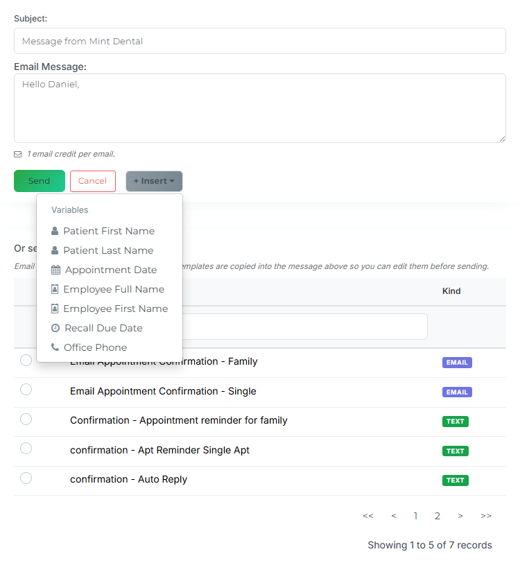
Task: Click EMAIL badge in Confirmation - Family row
Action: pos(457,362)
